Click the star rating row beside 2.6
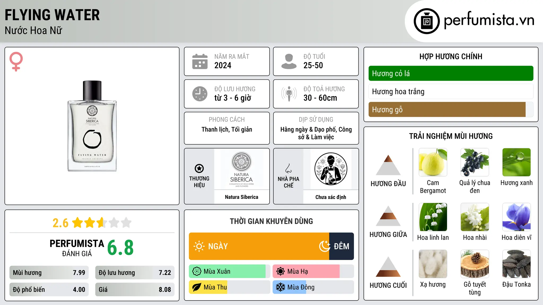 [102, 223]
